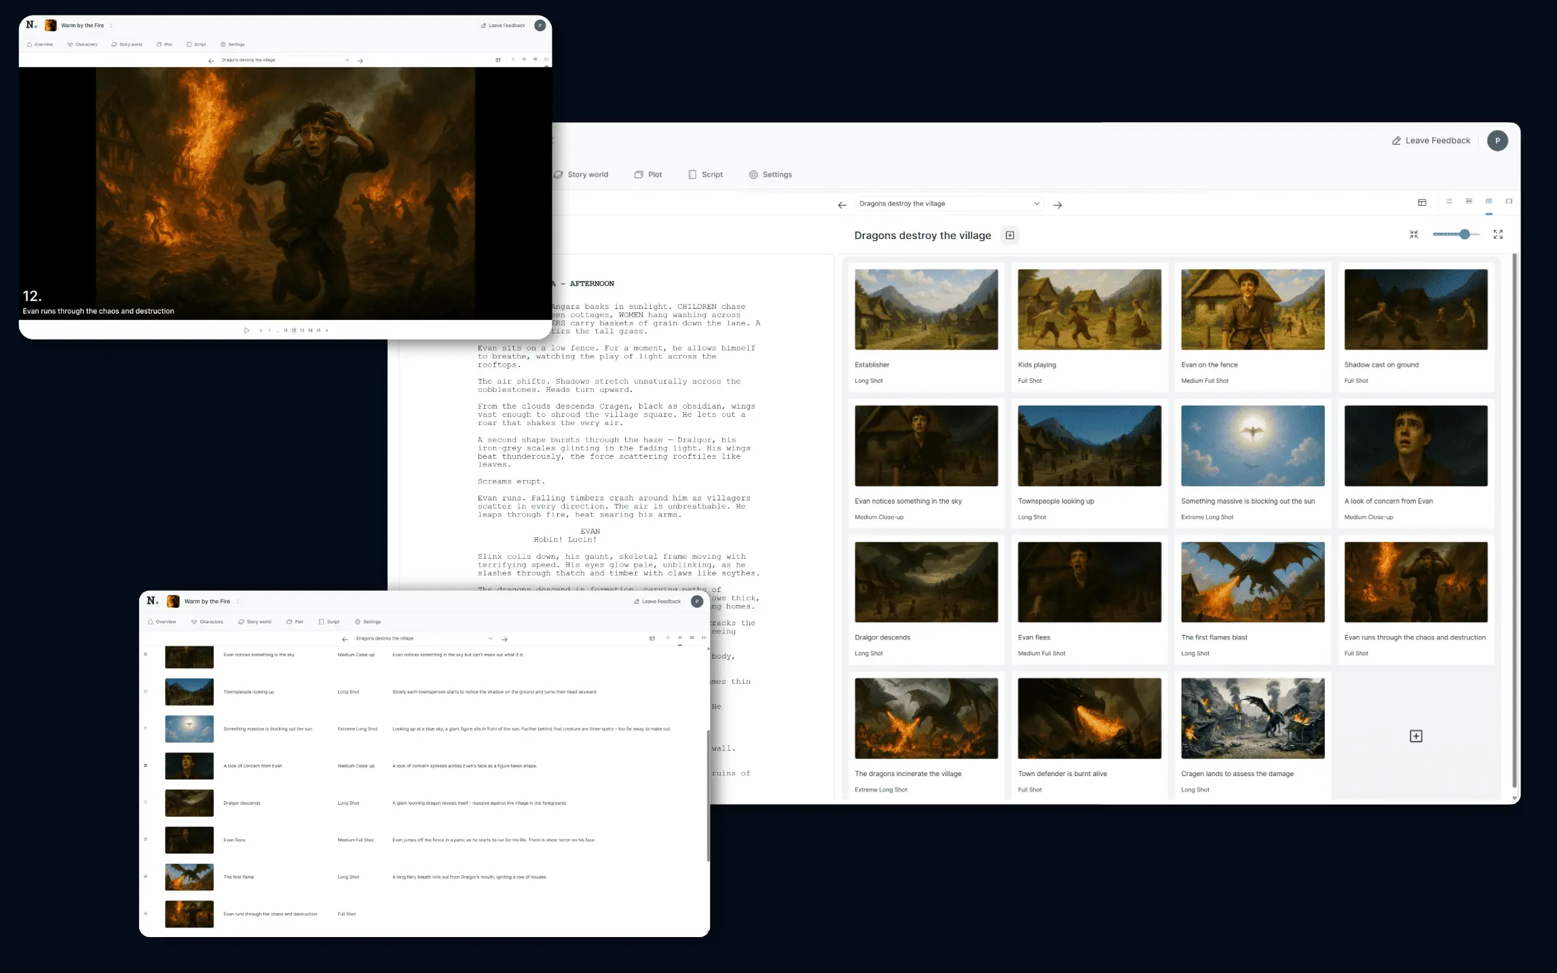Screen dimensions: 1557x973
Task: Click the frames view icon on the right
Action: [x=1509, y=202]
